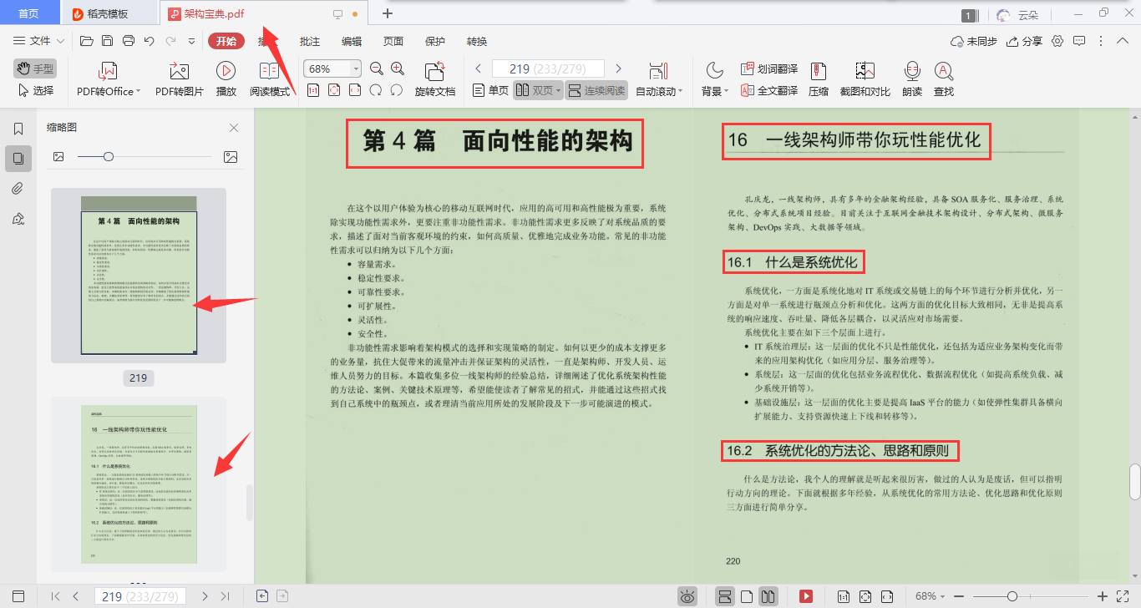1141x608 pixels.
Task: Switch to 单页 single page view
Action: [490, 90]
